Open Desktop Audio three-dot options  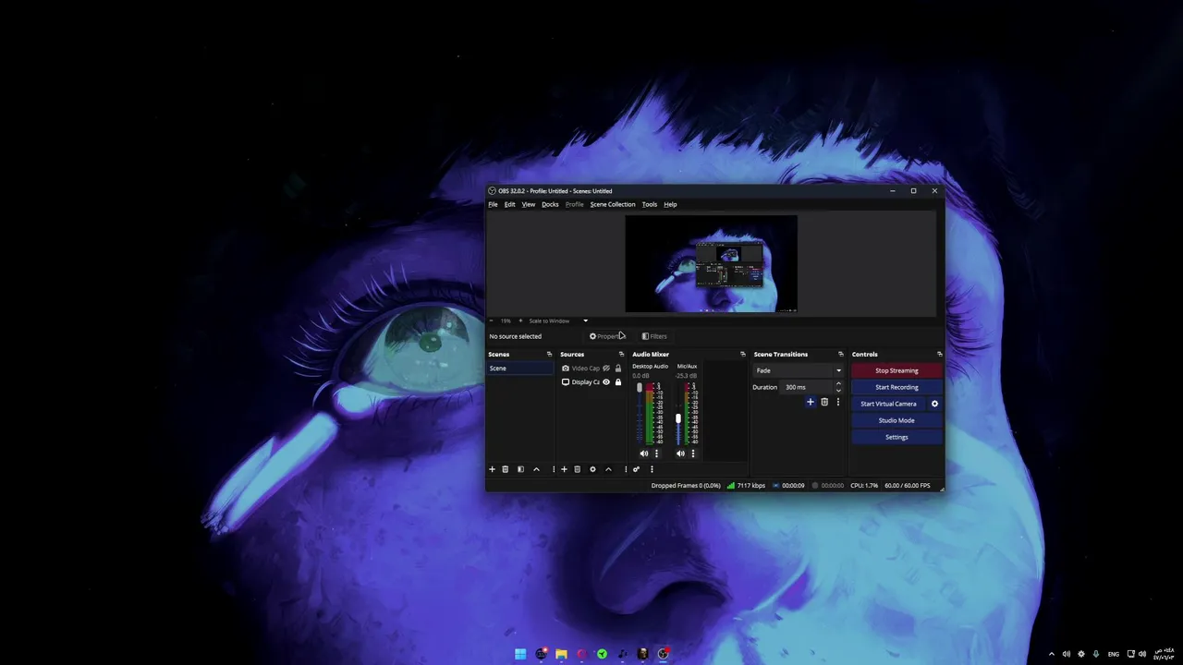coord(656,453)
